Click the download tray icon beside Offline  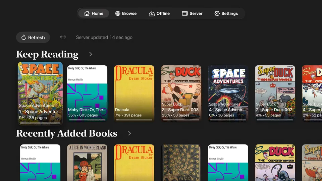point(152,13)
